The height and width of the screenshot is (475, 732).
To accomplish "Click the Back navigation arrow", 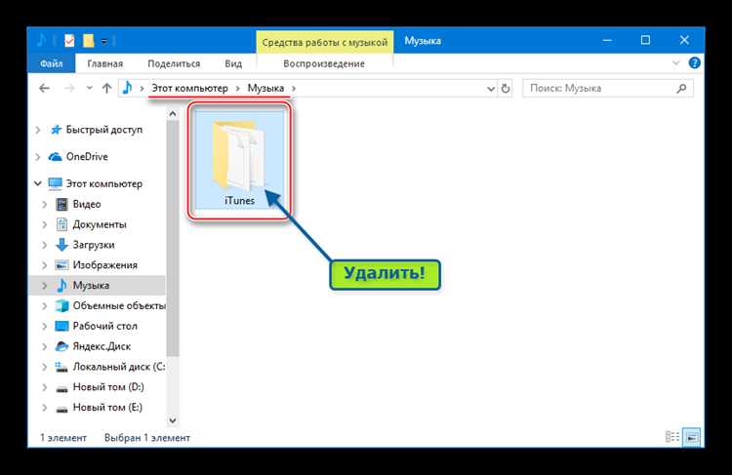I will click(44, 88).
